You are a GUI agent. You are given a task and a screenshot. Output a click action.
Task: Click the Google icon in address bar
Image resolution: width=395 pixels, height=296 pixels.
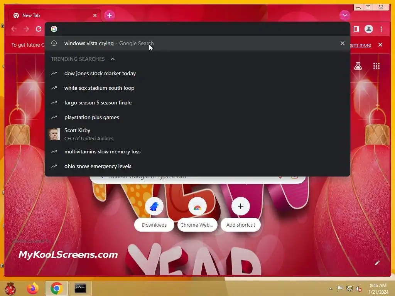point(54,29)
